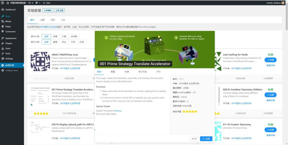288x145 pixels.
Task: Open the Howdy, ibadboy account menu
Action: [x=275, y=3]
